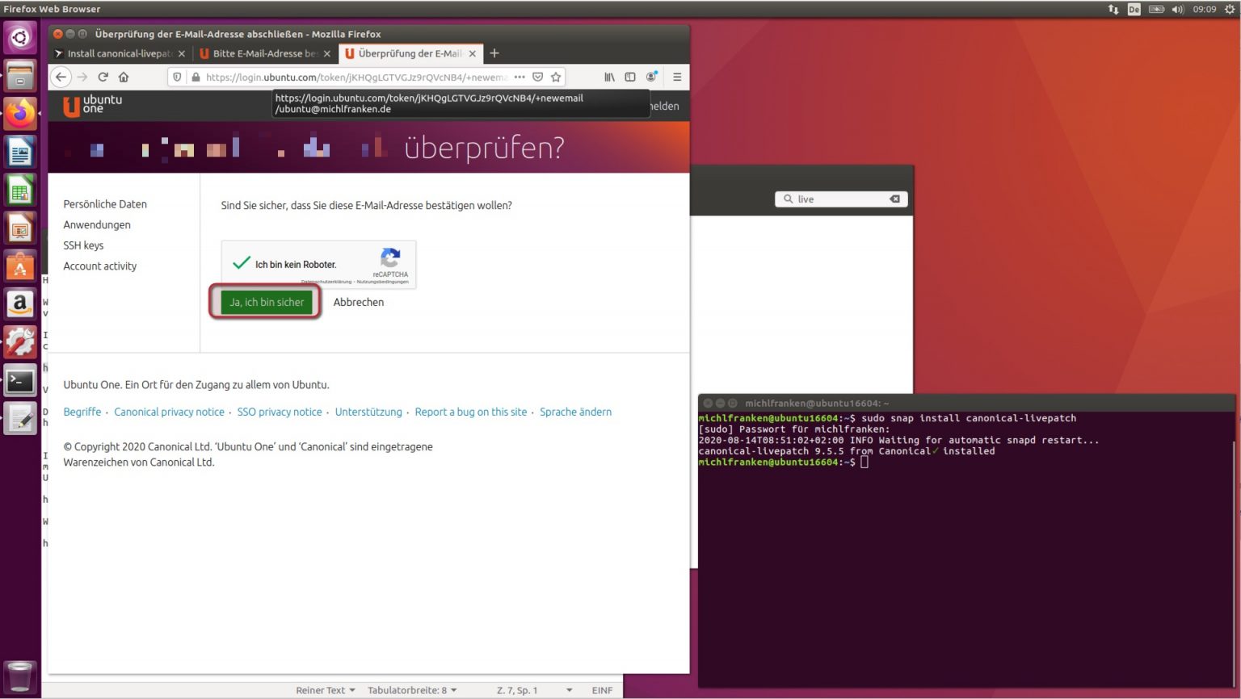Viewport: 1241px width, 699px height.
Task: Close the Install canonical-livepatch tab
Action: (x=181, y=53)
